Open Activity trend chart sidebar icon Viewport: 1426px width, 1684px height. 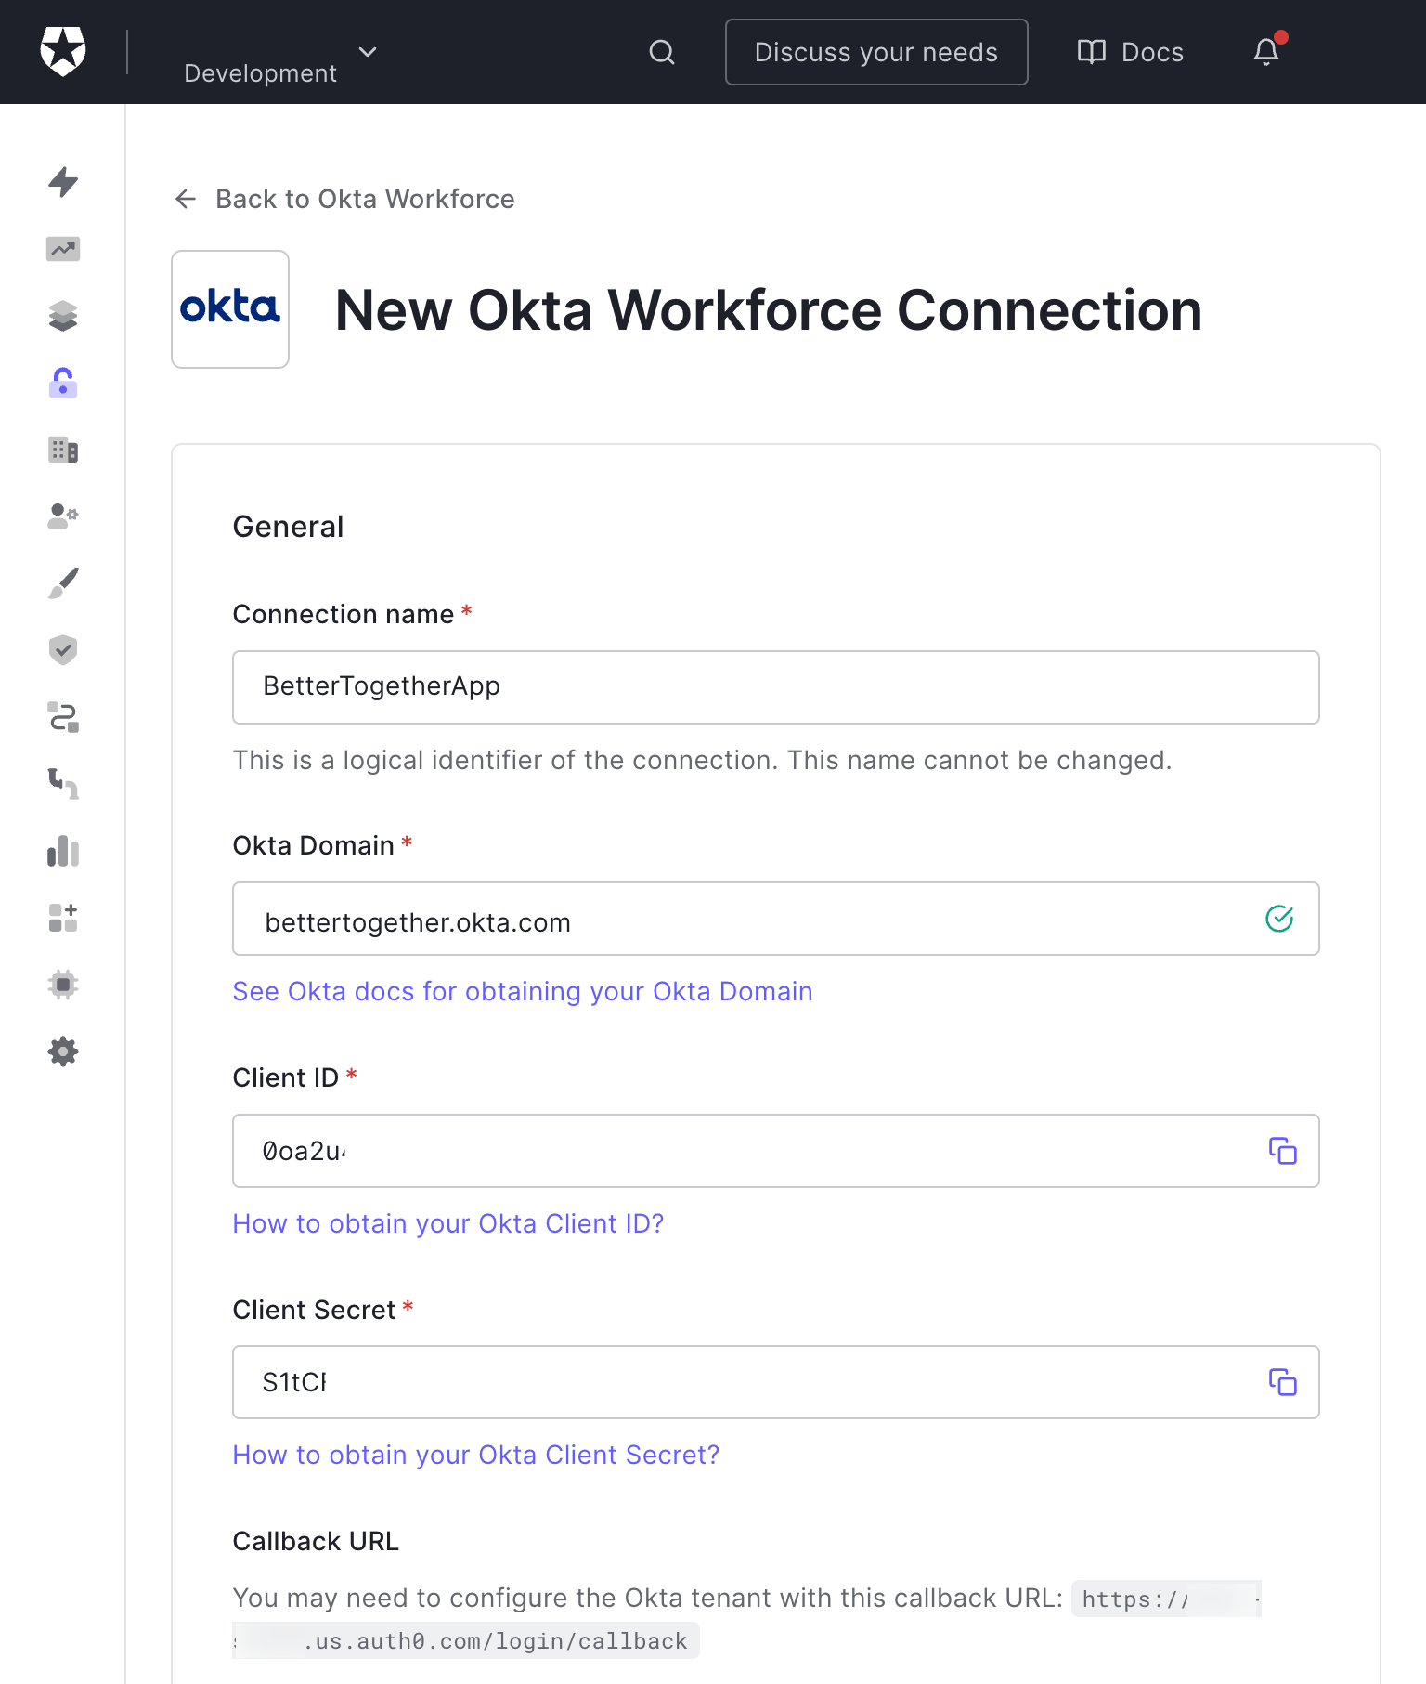[63, 249]
